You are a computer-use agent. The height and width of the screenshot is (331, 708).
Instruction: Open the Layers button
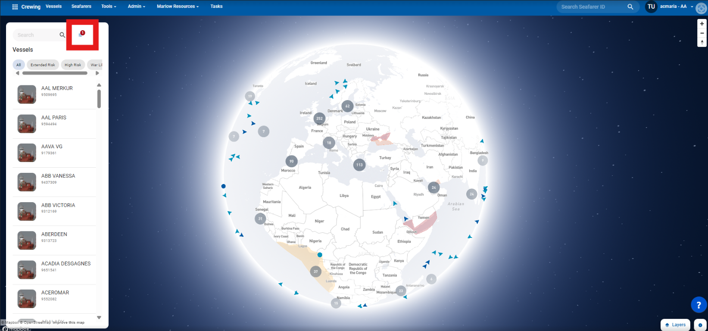click(676, 325)
